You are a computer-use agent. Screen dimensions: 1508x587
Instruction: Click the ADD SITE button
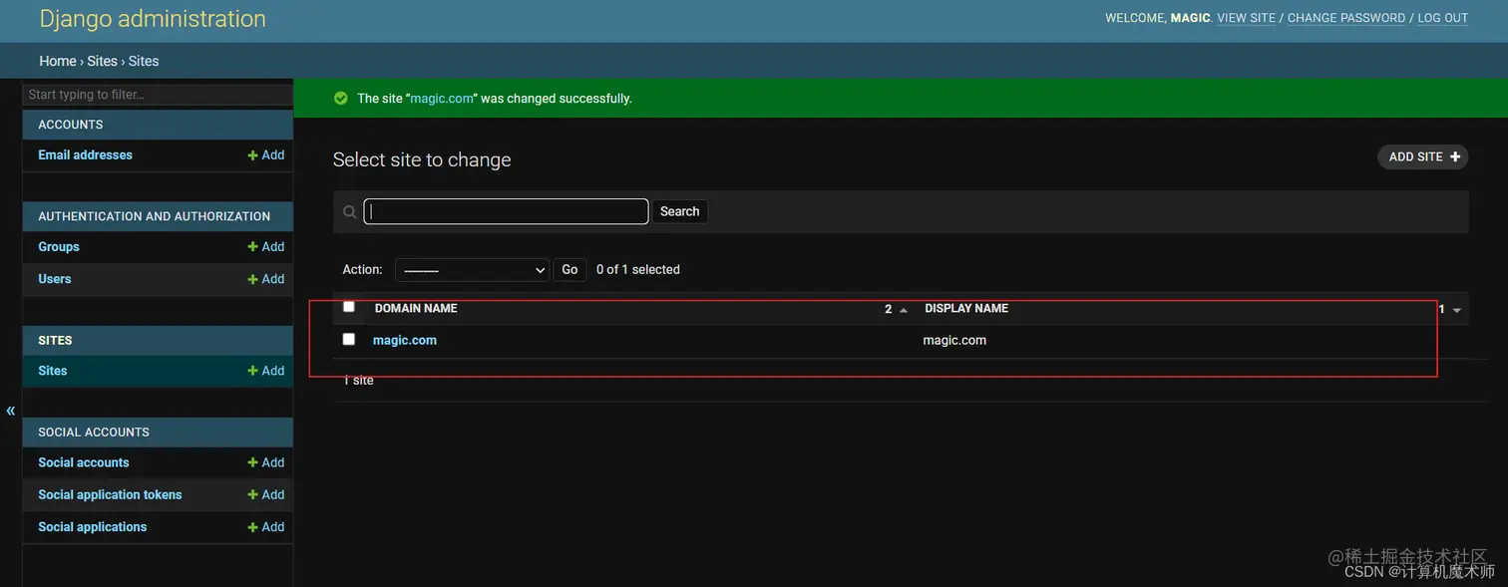(x=1423, y=156)
